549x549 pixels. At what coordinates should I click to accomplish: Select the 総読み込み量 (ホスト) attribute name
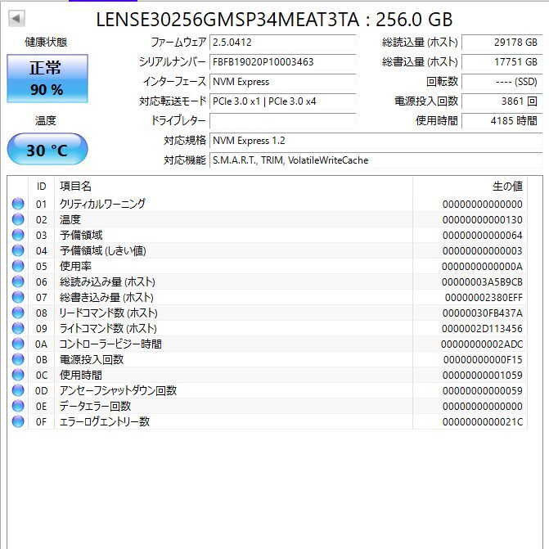click(107, 281)
